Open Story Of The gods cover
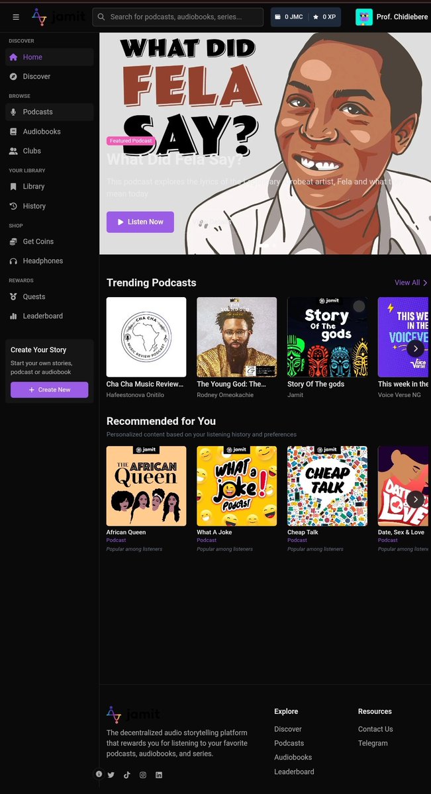This screenshot has height=794, width=431. [327, 337]
